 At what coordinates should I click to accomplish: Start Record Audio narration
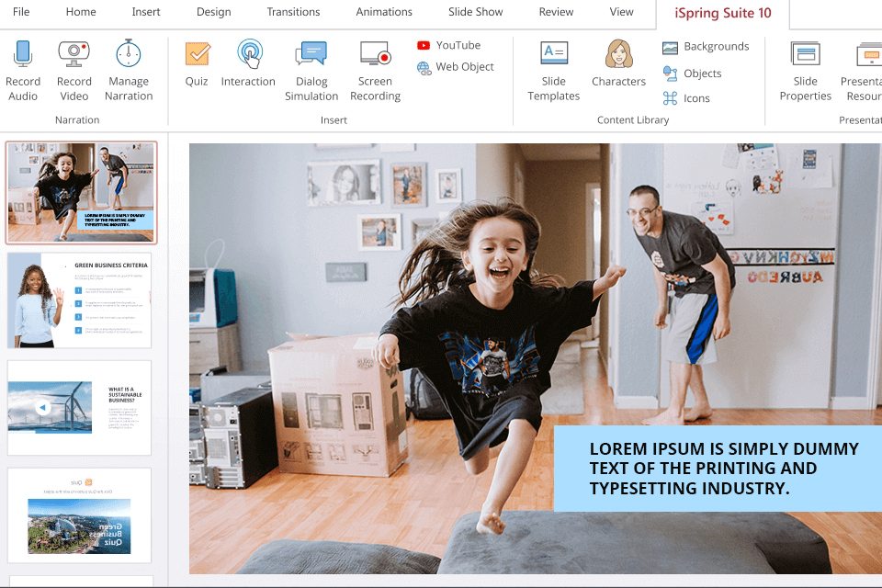23,71
